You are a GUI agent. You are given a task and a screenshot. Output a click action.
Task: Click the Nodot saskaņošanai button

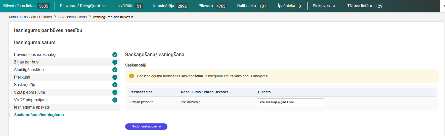[x=146, y=126]
